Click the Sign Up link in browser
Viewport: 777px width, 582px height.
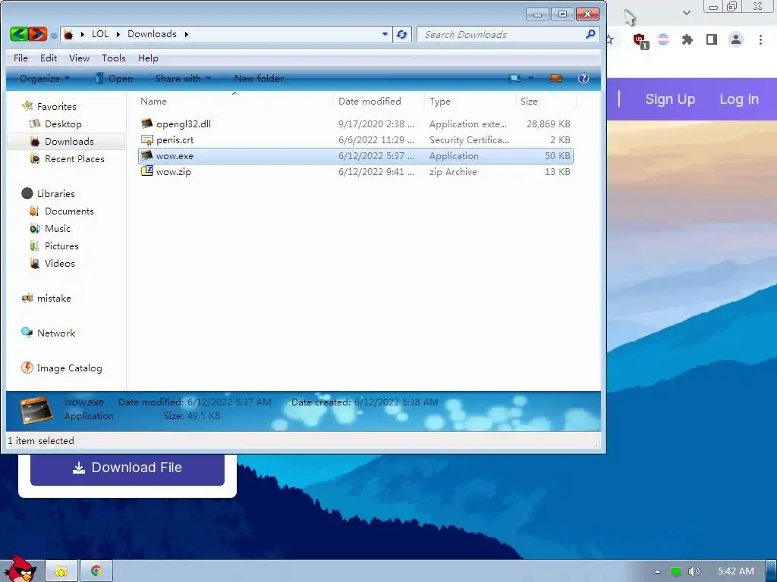click(x=670, y=99)
